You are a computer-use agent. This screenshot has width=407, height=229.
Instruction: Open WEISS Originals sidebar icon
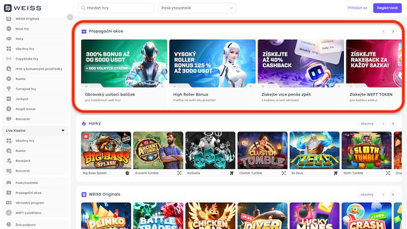(9, 19)
